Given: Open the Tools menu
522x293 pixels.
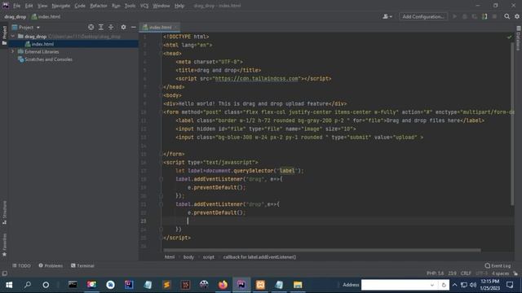Looking at the screenshot, I should (130, 6).
